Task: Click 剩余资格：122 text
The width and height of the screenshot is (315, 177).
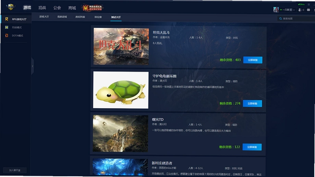Action: (230, 147)
